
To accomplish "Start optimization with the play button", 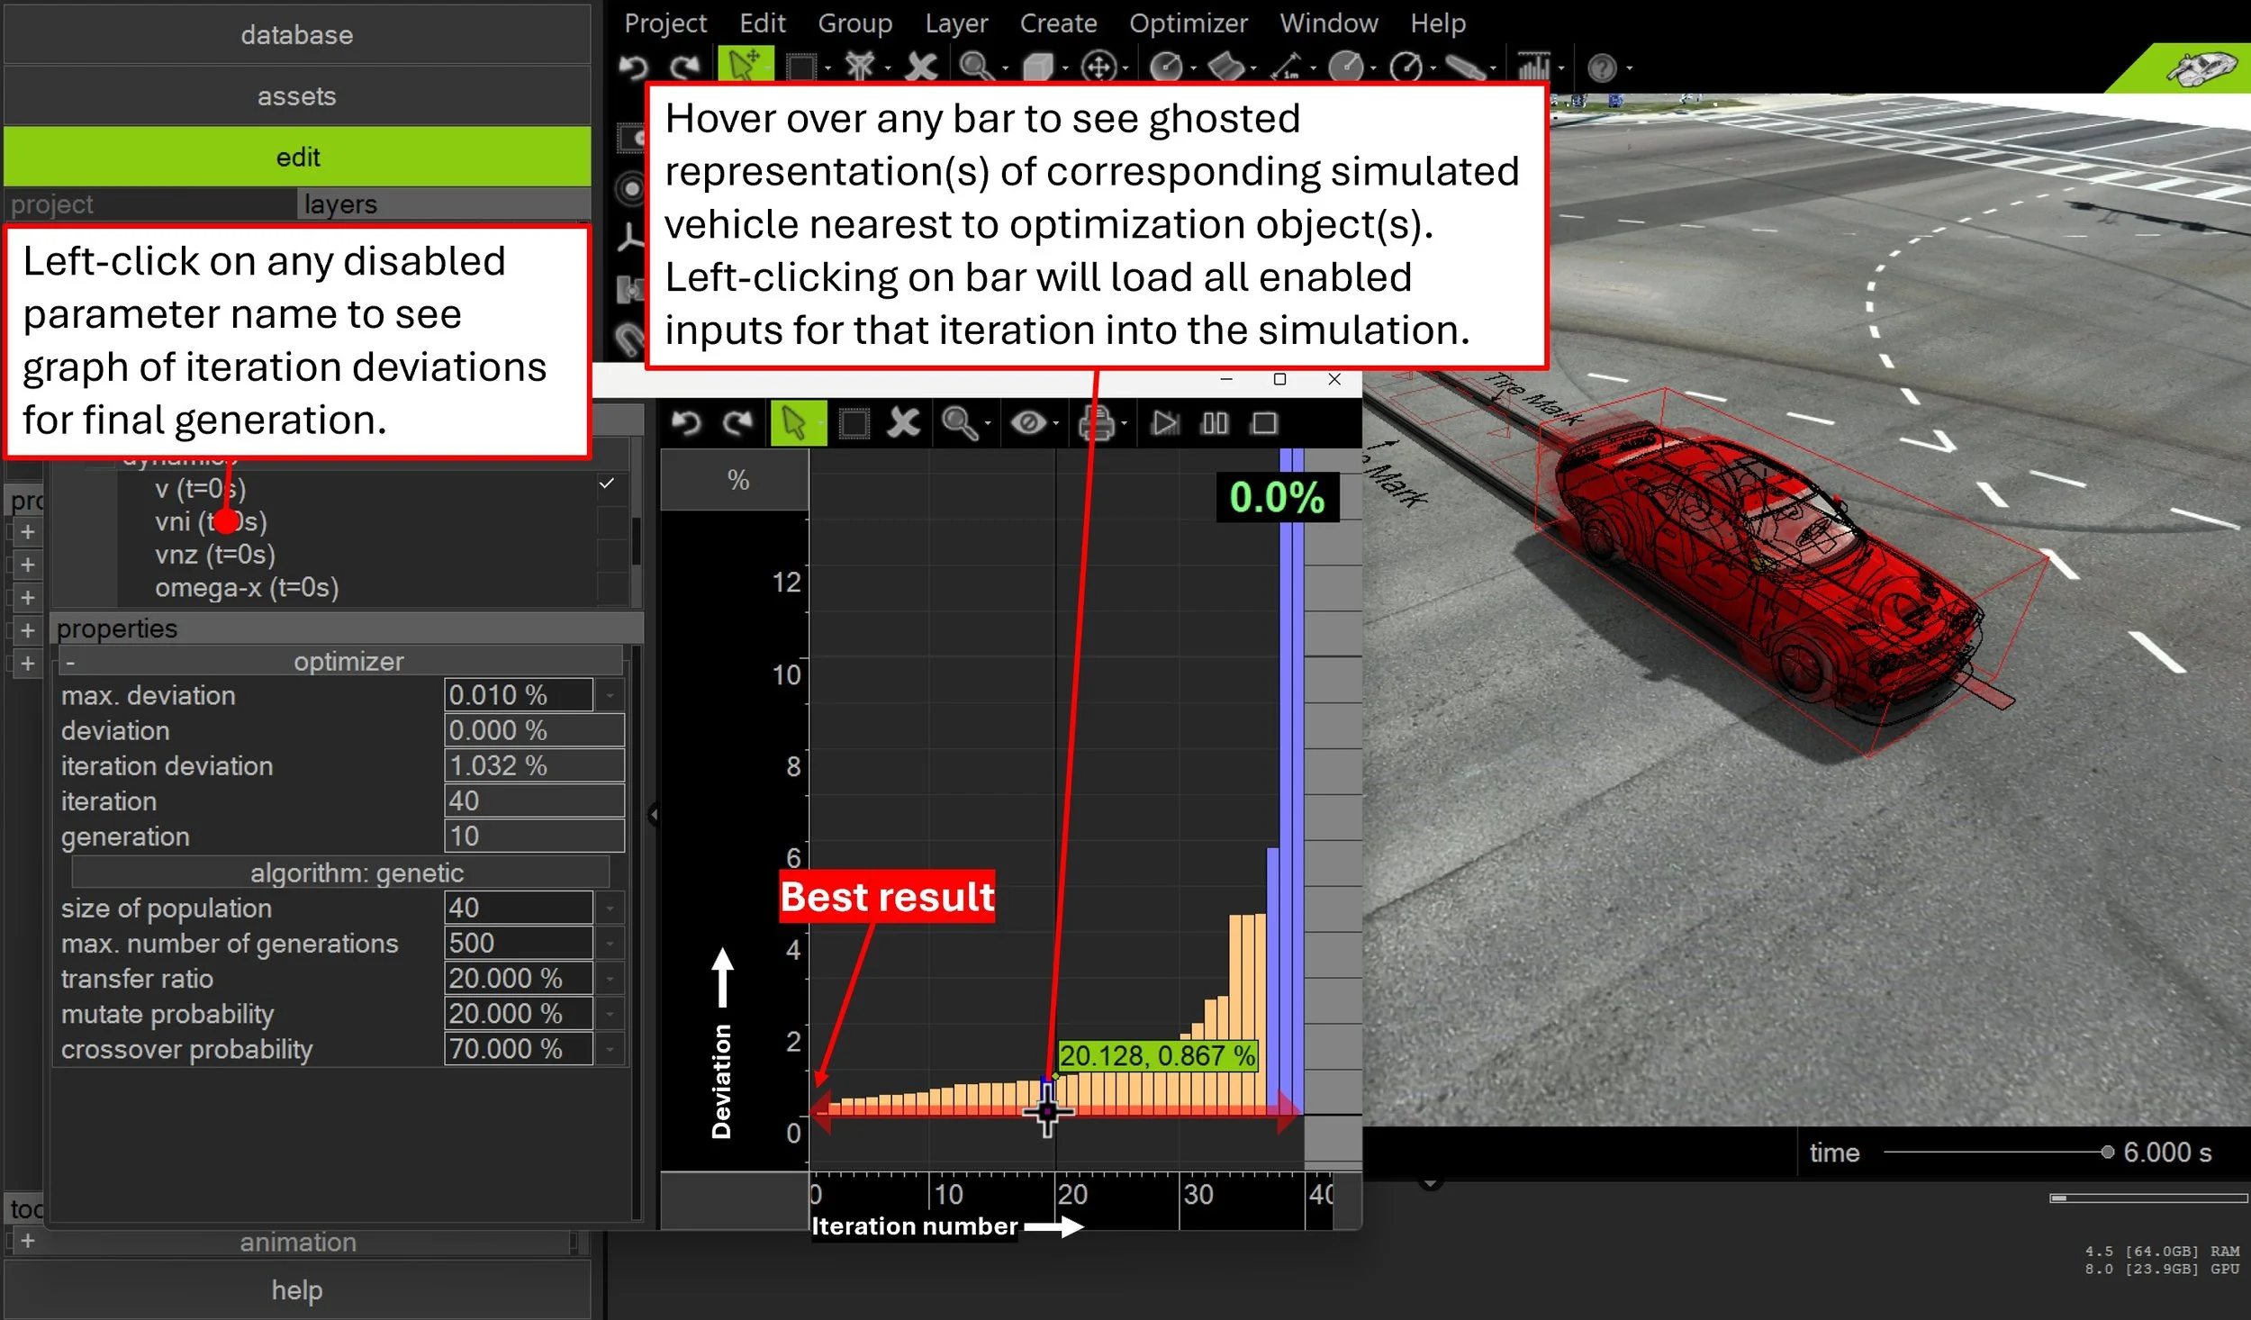I will (1164, 423).
